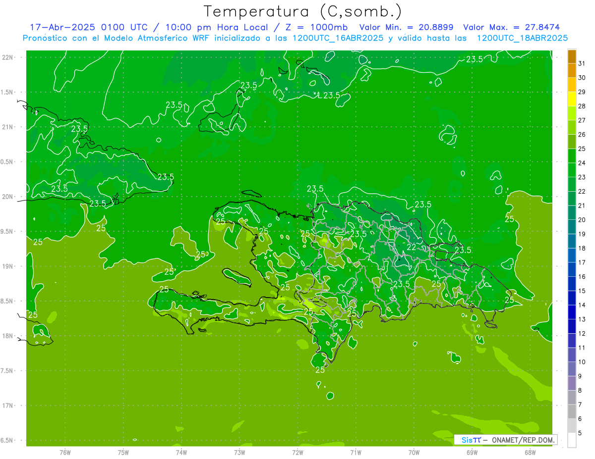Click the legend value 10
This screenshot has width=595, height=459.
coord(582,362)
